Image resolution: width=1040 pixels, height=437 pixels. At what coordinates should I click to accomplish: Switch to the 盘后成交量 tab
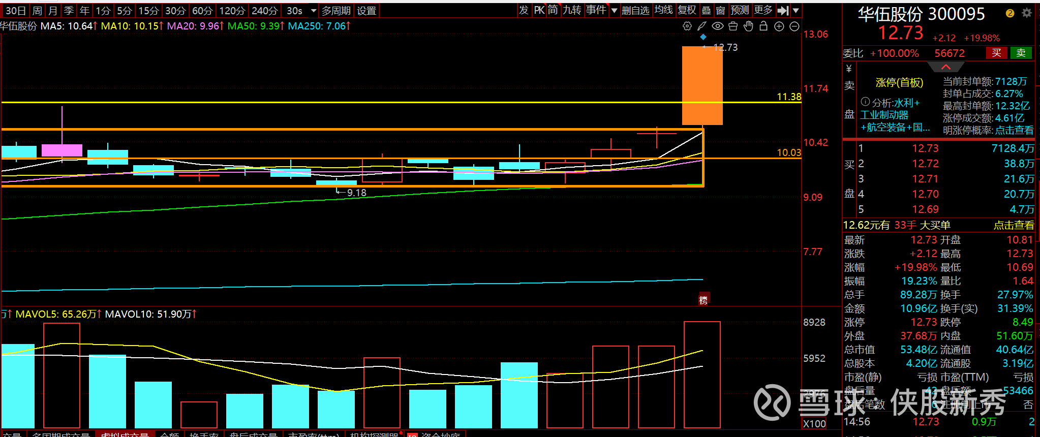click(253, 434)
